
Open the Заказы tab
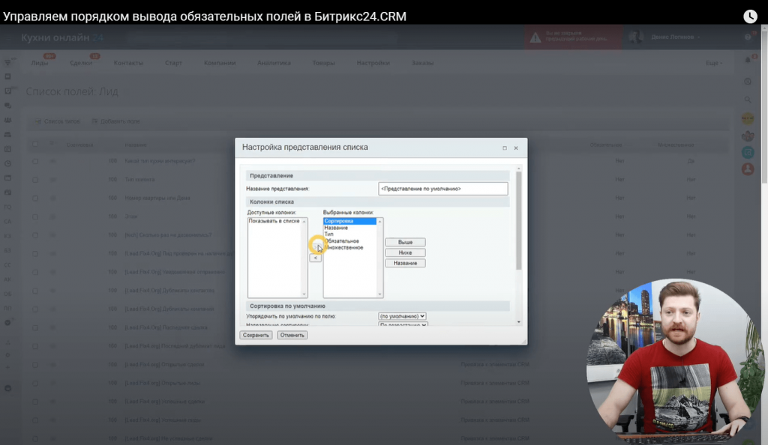tap(422, 63)
